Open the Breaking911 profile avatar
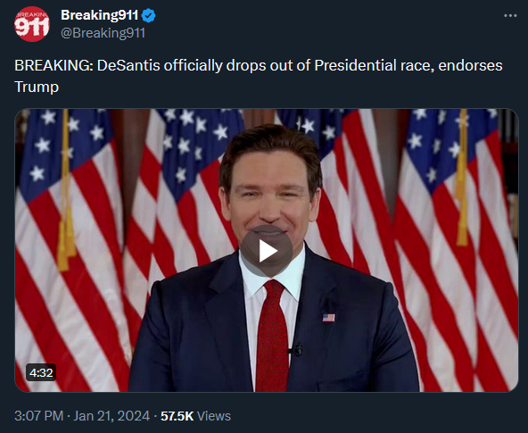This screenshot has height=433, width=528. 31,24
